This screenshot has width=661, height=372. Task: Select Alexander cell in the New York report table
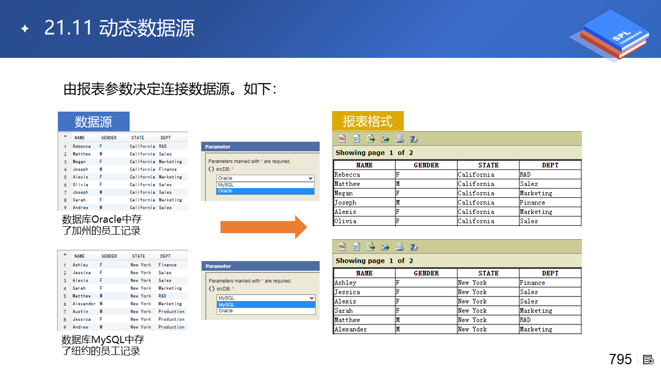click(365, 329)
